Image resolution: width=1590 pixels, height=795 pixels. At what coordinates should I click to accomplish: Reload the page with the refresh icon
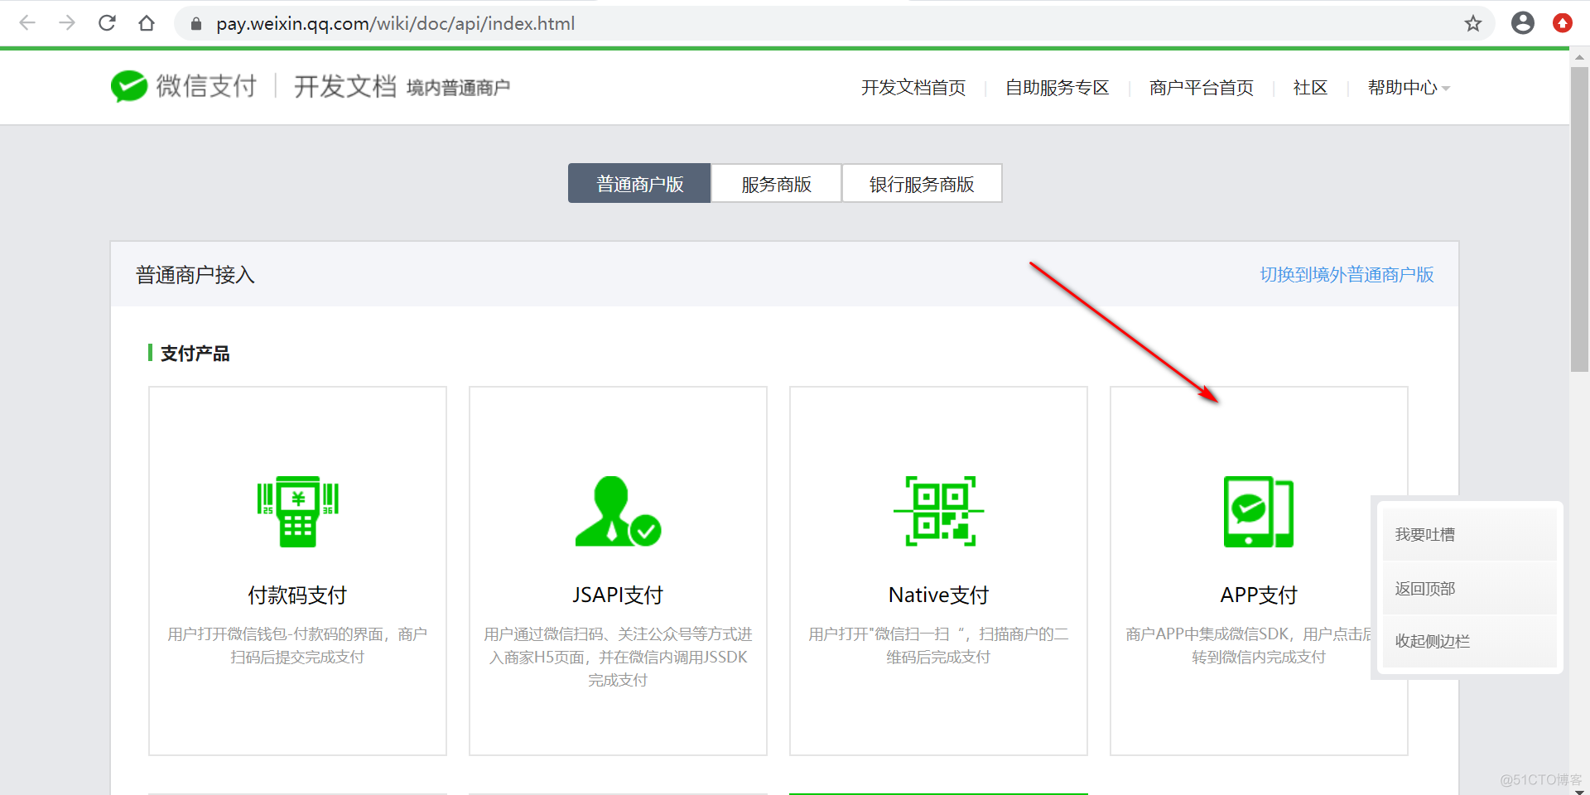click(107, 23)
